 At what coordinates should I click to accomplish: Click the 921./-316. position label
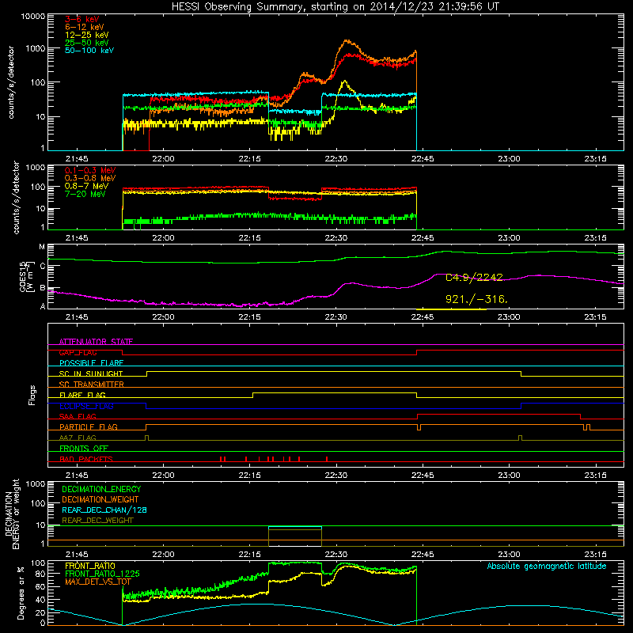(x=476, y=299)
